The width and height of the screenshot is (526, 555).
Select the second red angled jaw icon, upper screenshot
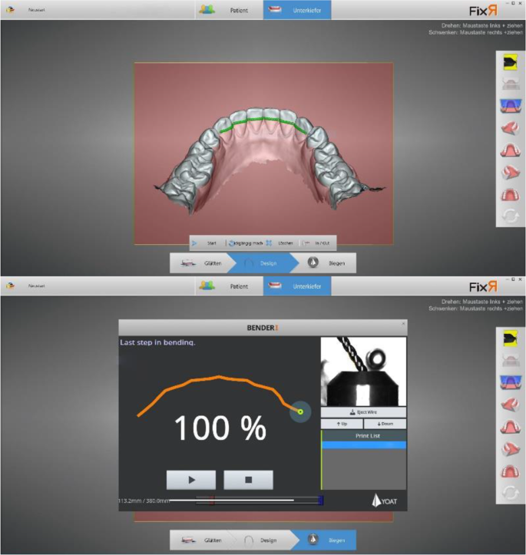[510, 173]
